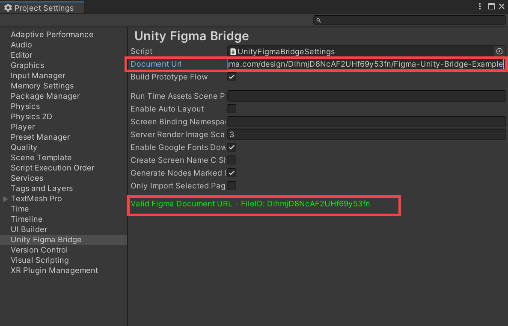The height and width of the screenshot is (326, 508).
Task: Select TextMesh Pro in sidebar
Action: tap(36, 199)
